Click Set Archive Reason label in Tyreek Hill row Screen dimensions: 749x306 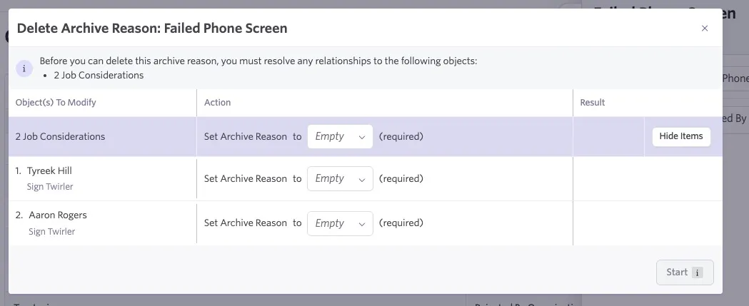(x=246, y=178)
